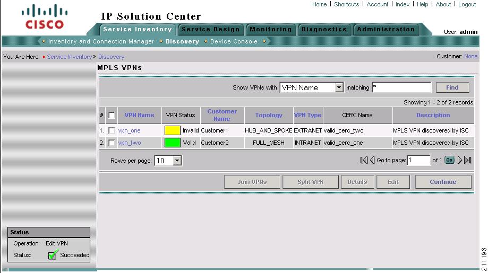Jump to last page arrow icon
The image size is (488, 273).
tap(467, 160)
